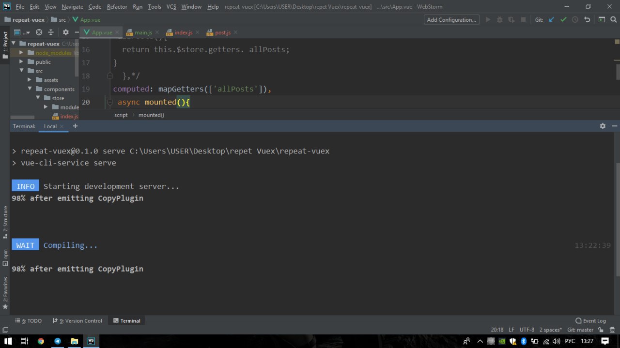Image resolution: width=620 pixels, height=348 pixels.
Task: Click Search Everywhere magnifier icon
Action: (x=613, y=20)
